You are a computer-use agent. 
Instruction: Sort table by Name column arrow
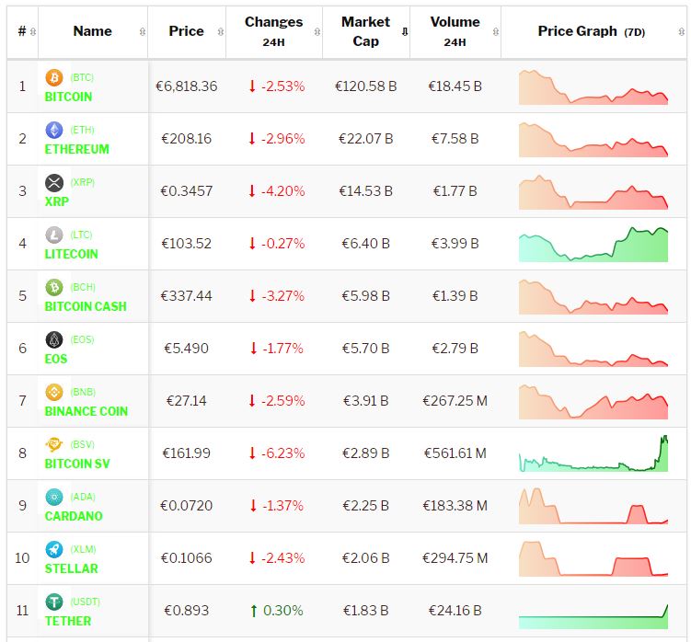coord(142,31)
